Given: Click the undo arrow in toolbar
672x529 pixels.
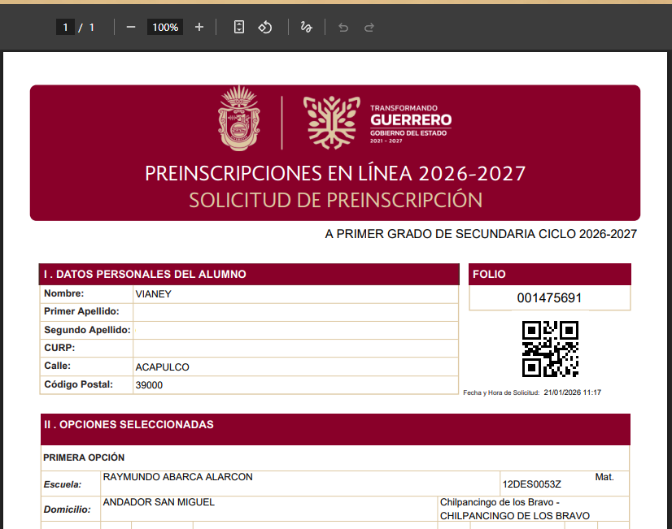Looking at the screenshot, I should pyautogui.click(x=343, y=27).
